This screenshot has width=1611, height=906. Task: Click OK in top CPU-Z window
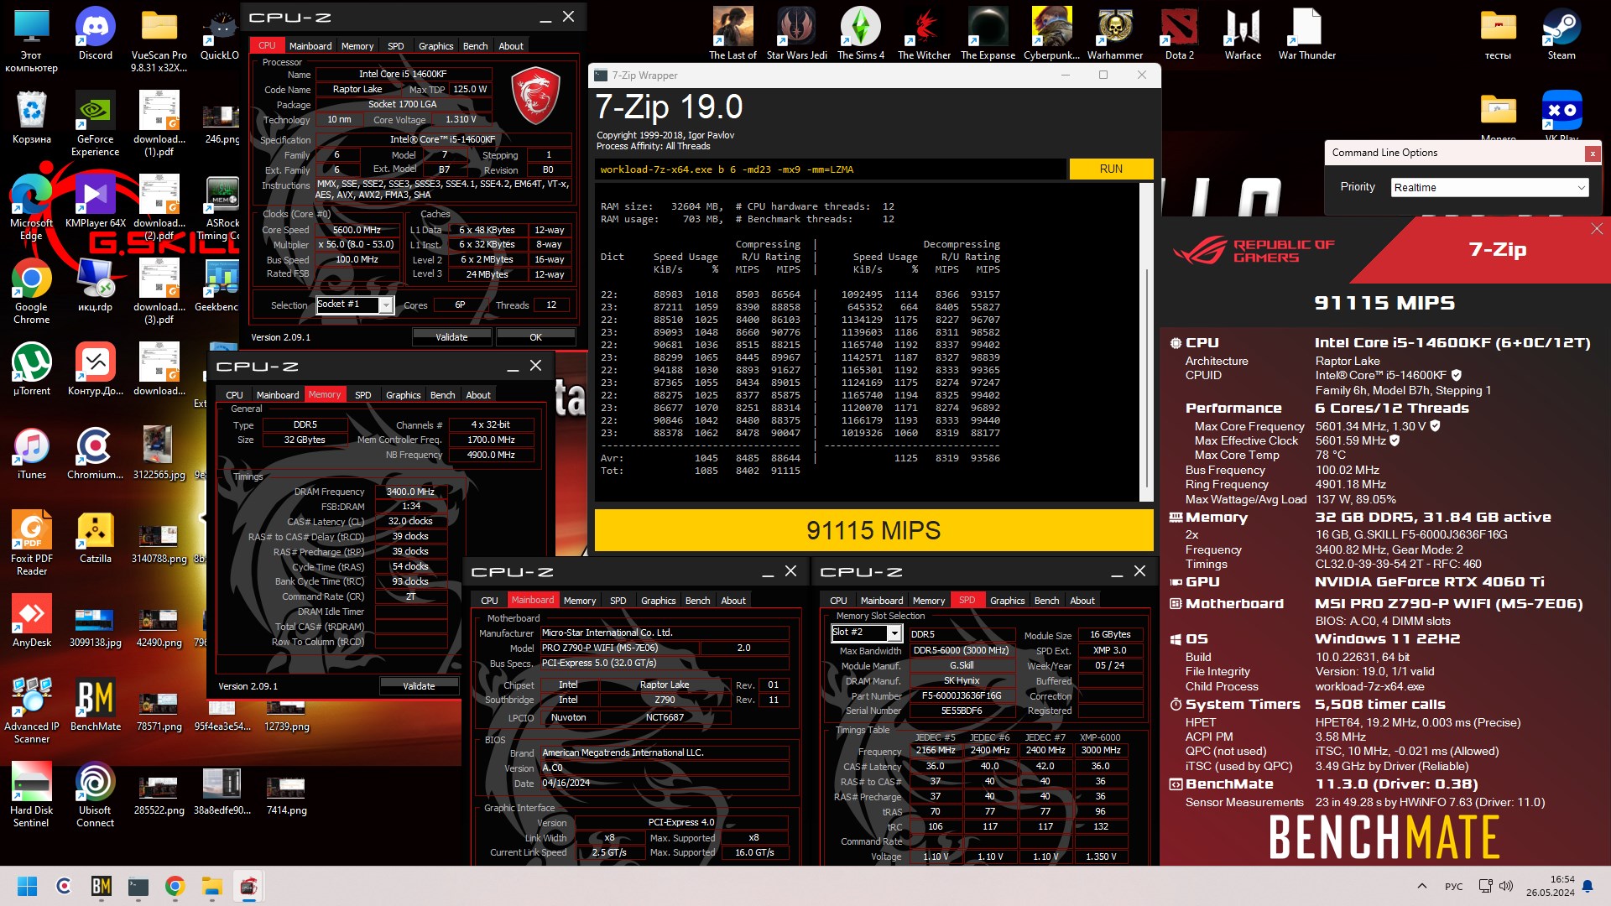tap(535, 337)
